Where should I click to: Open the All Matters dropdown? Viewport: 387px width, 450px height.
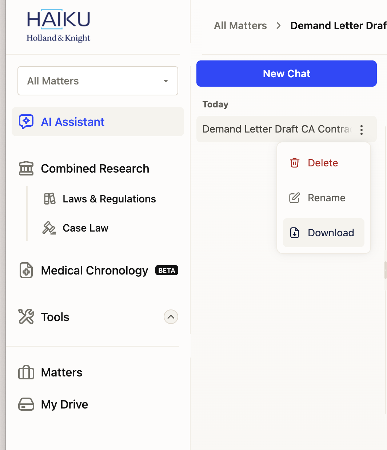(x=97, y=81)
